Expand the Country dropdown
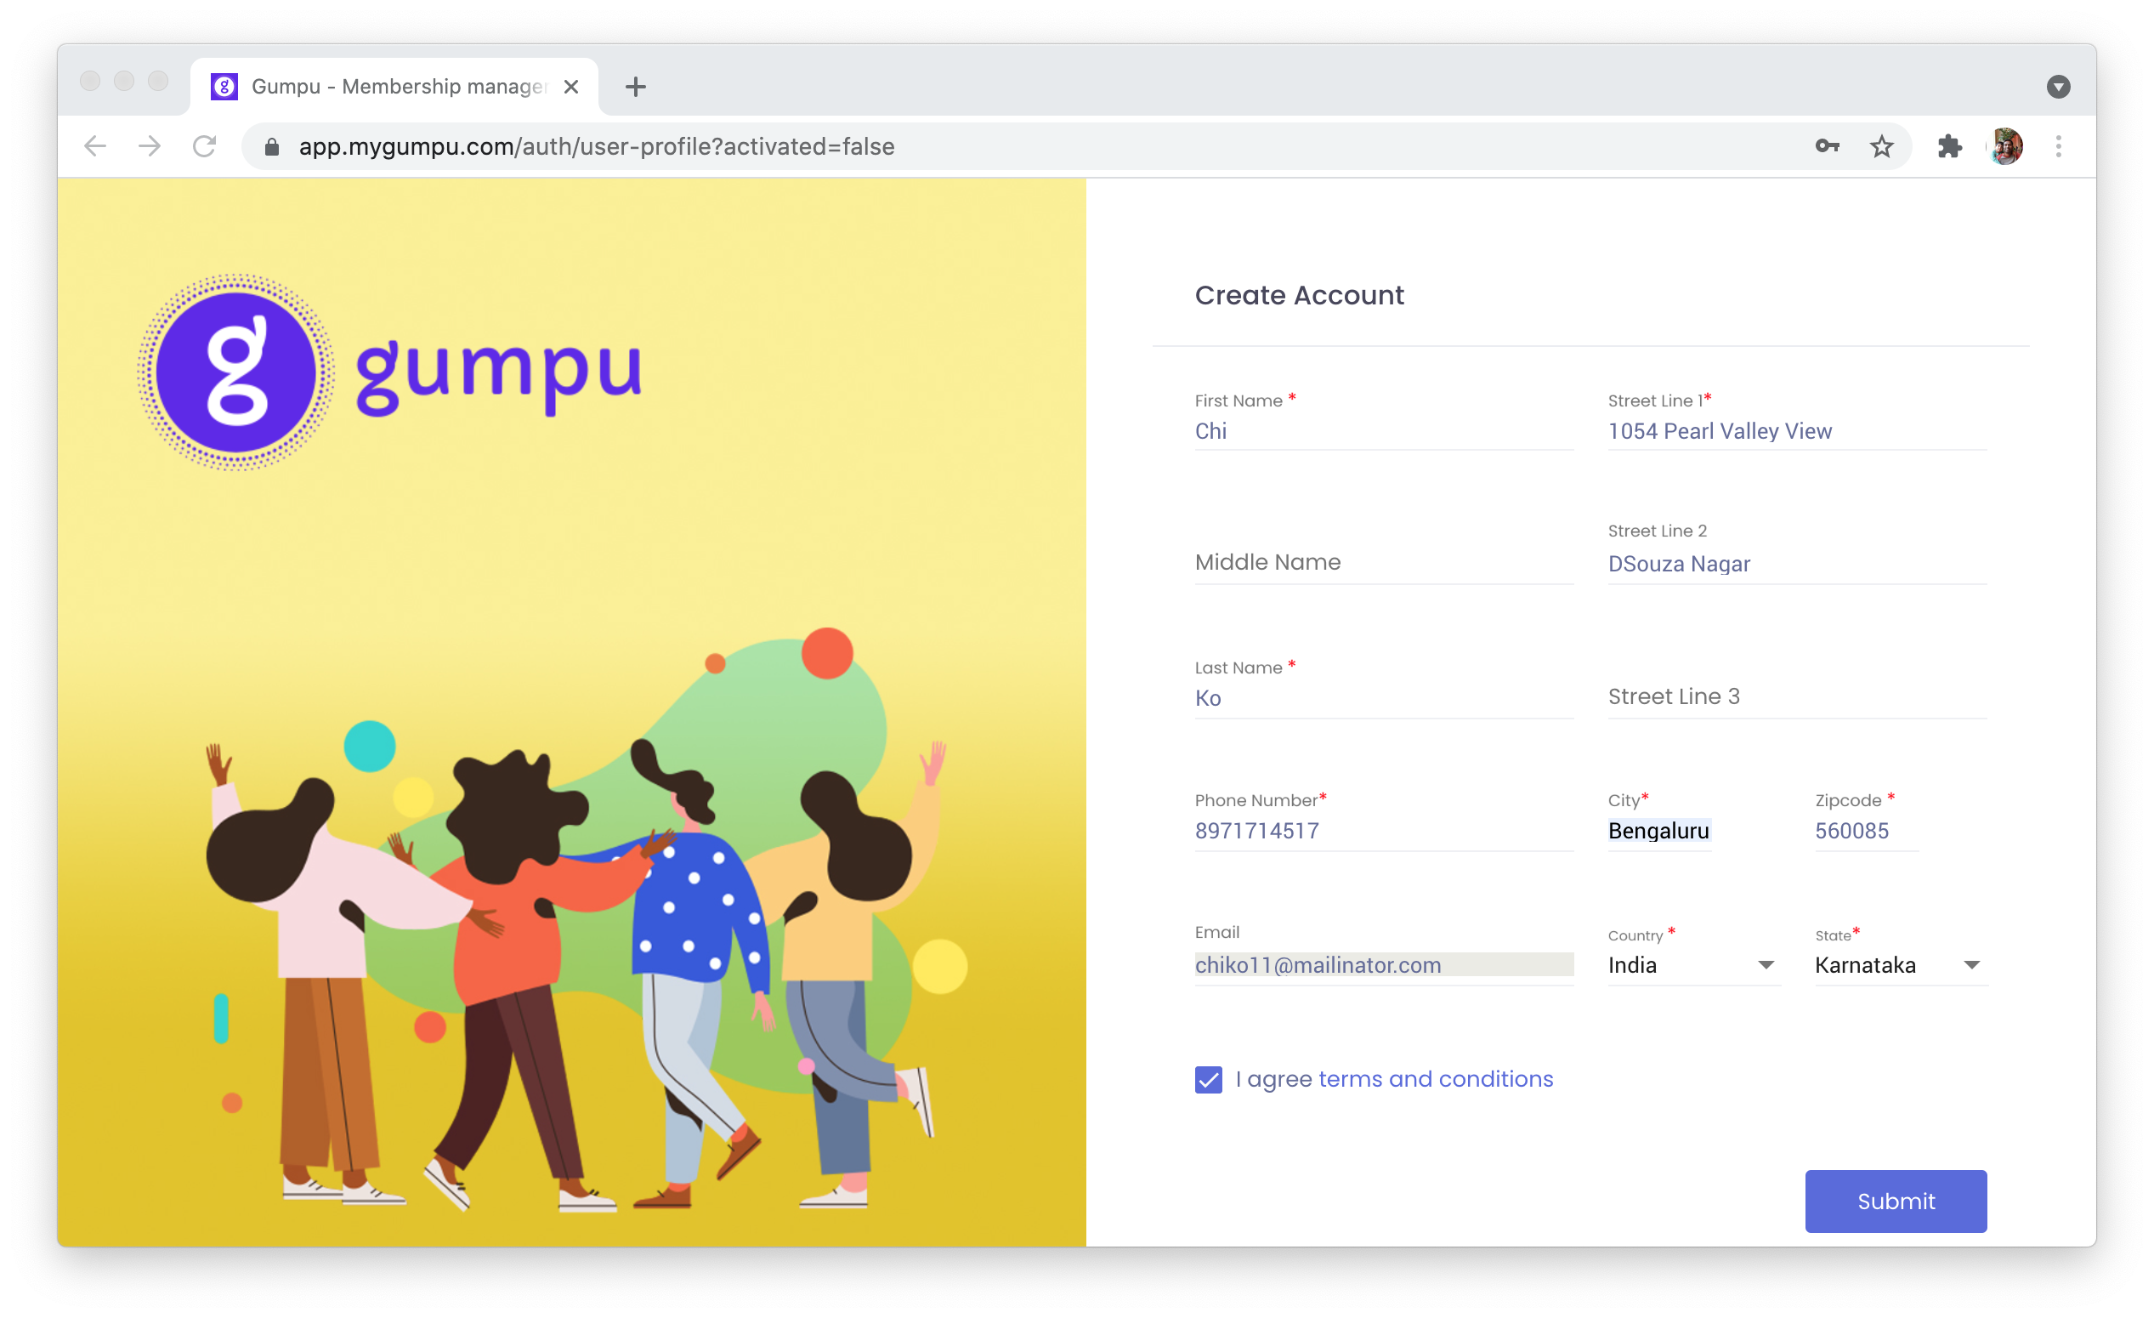The height and width of the screenshot is (1318, 2154). 1694,964
